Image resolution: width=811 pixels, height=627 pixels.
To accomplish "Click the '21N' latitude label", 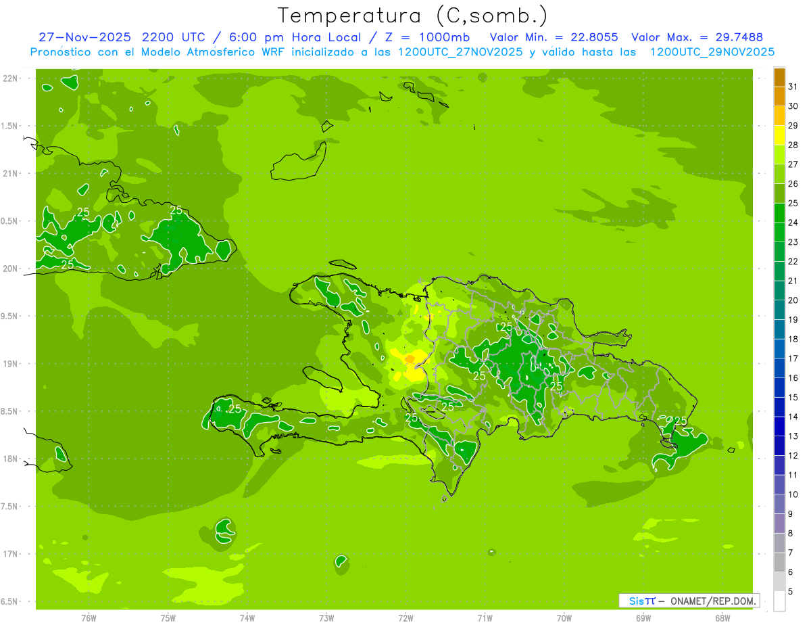I will 11,173.
